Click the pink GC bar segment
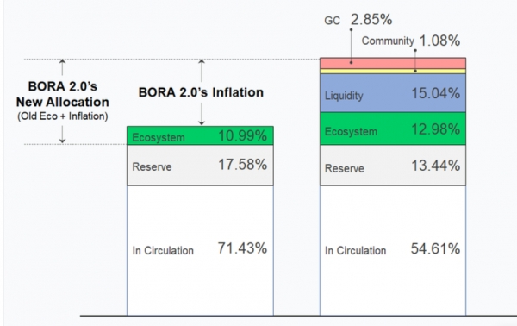This screenshot has height=326, width=517. point(393,63)
